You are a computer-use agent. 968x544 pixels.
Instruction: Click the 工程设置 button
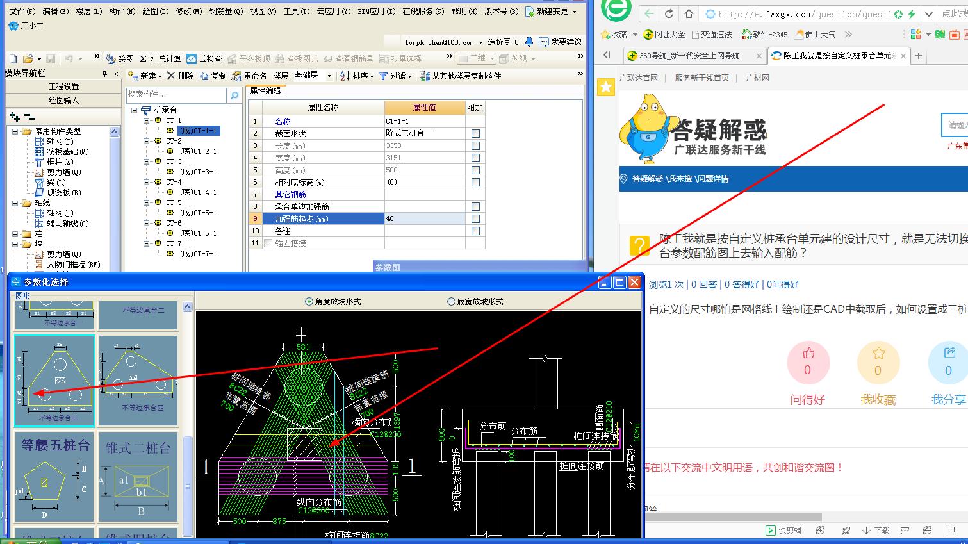coord(63,86)
